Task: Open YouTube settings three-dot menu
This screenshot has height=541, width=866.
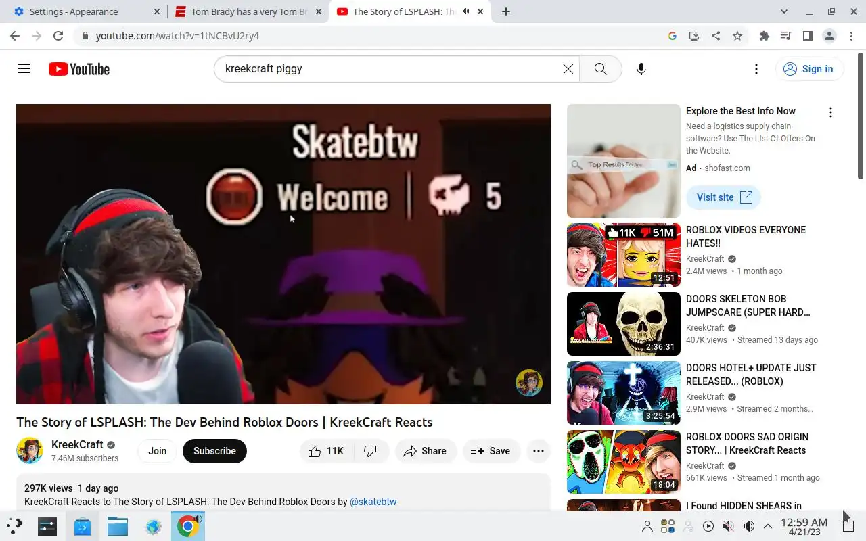Action: (x=756, y=69)
